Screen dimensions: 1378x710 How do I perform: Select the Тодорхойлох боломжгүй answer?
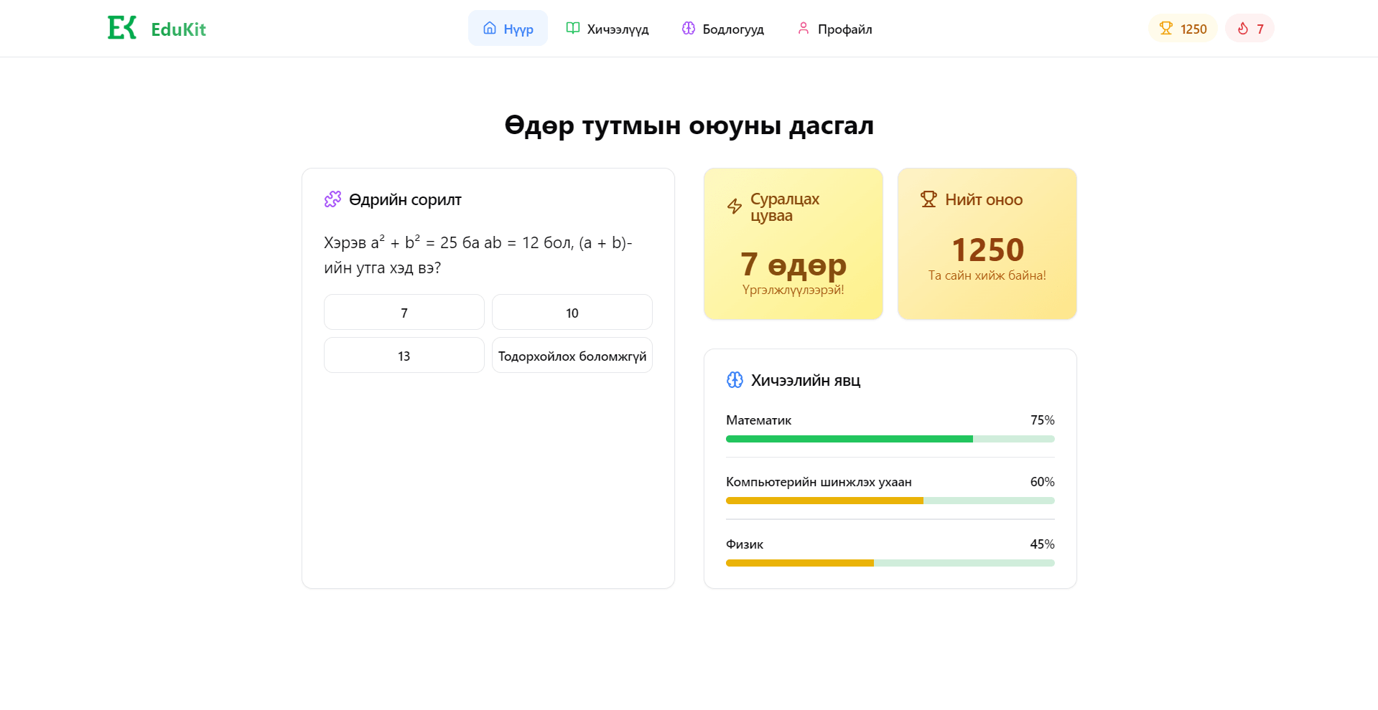pos(572,355)
